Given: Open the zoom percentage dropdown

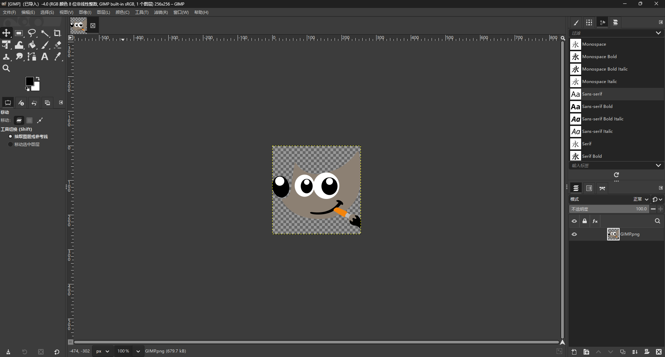Looking at the screenshot, I should (138, 351).
